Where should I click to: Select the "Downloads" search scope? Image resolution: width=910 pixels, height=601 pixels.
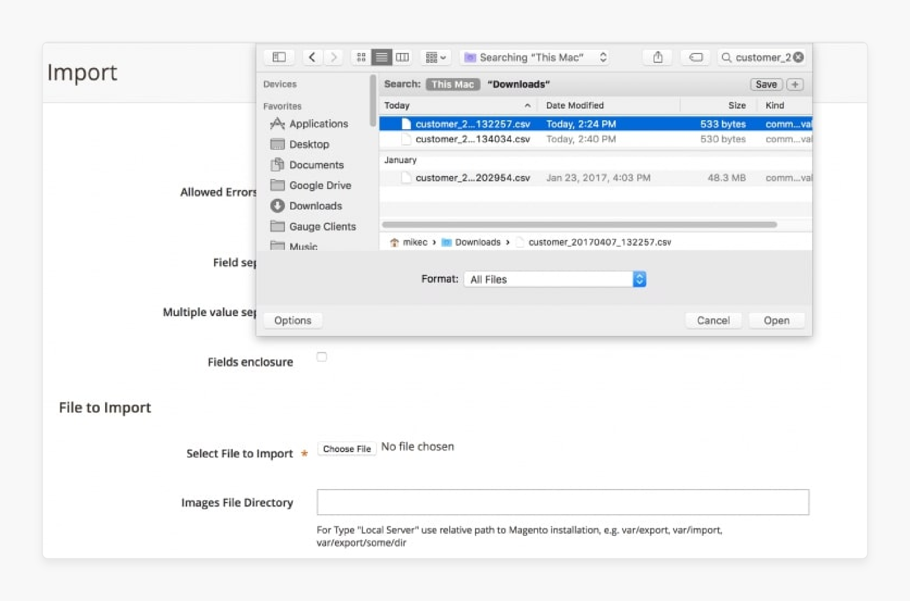click(x=519, y=84)
